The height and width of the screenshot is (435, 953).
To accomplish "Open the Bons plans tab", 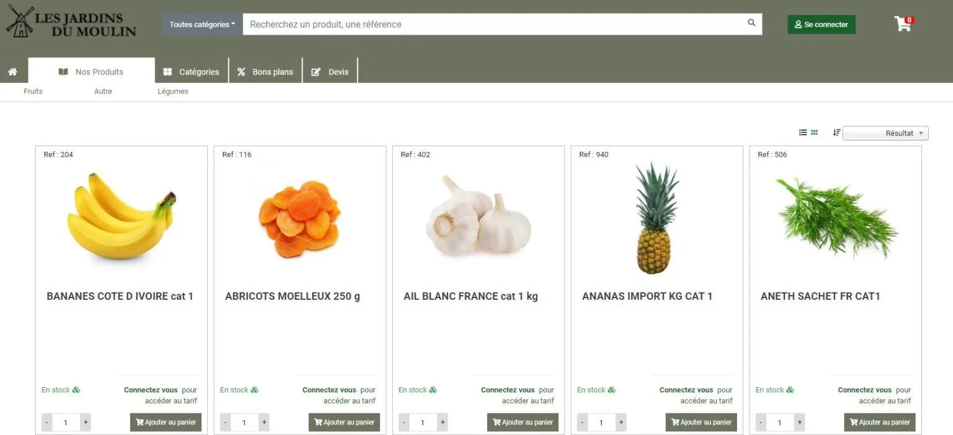I will [x=266, y=72].
